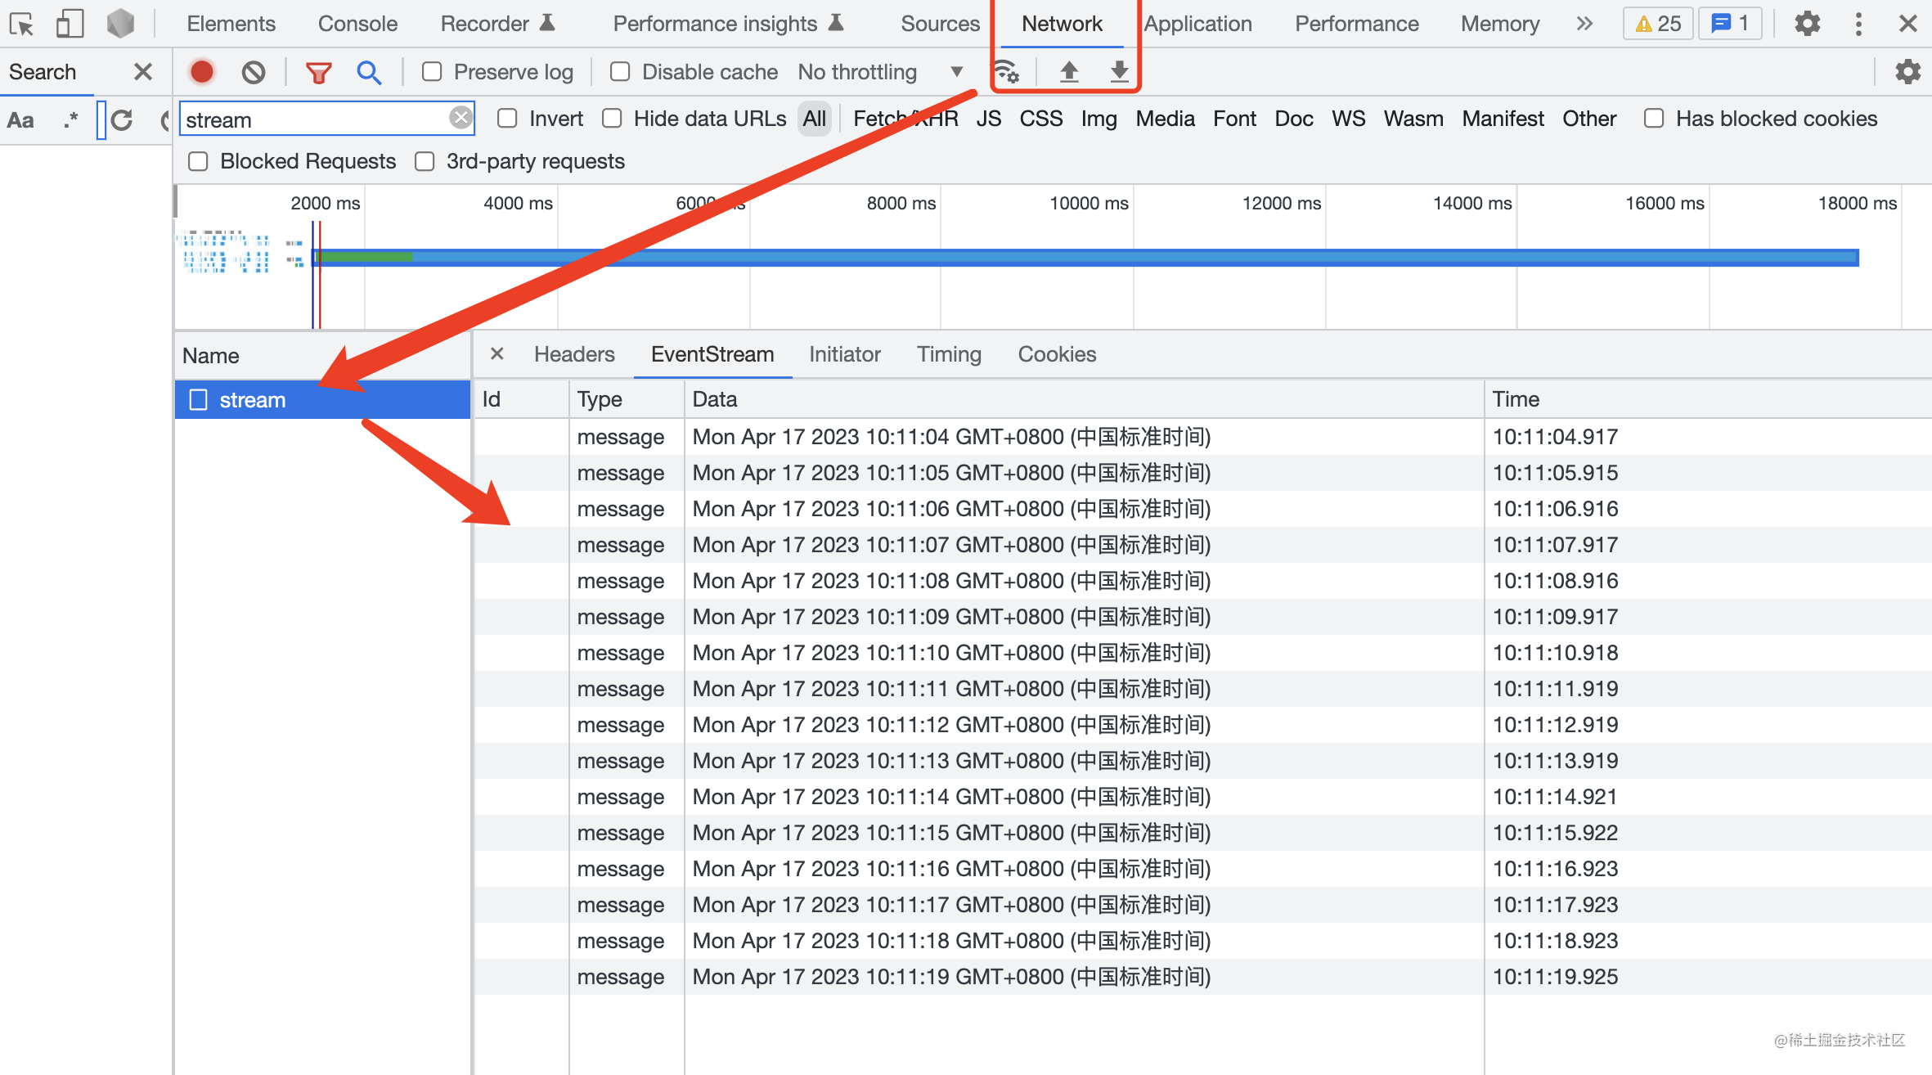
Task: Clear the stream filter text
Action: coord(461,118)
